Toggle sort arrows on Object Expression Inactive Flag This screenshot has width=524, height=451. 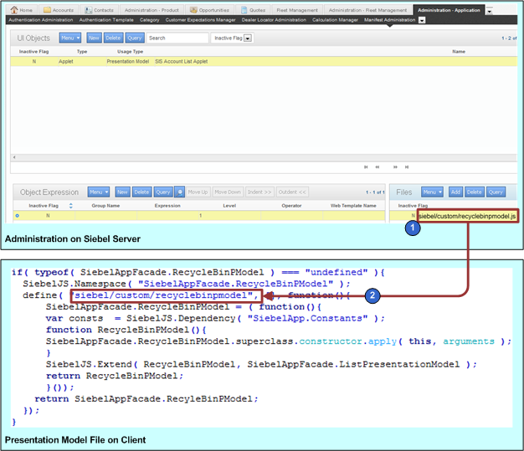pos(70,206)
